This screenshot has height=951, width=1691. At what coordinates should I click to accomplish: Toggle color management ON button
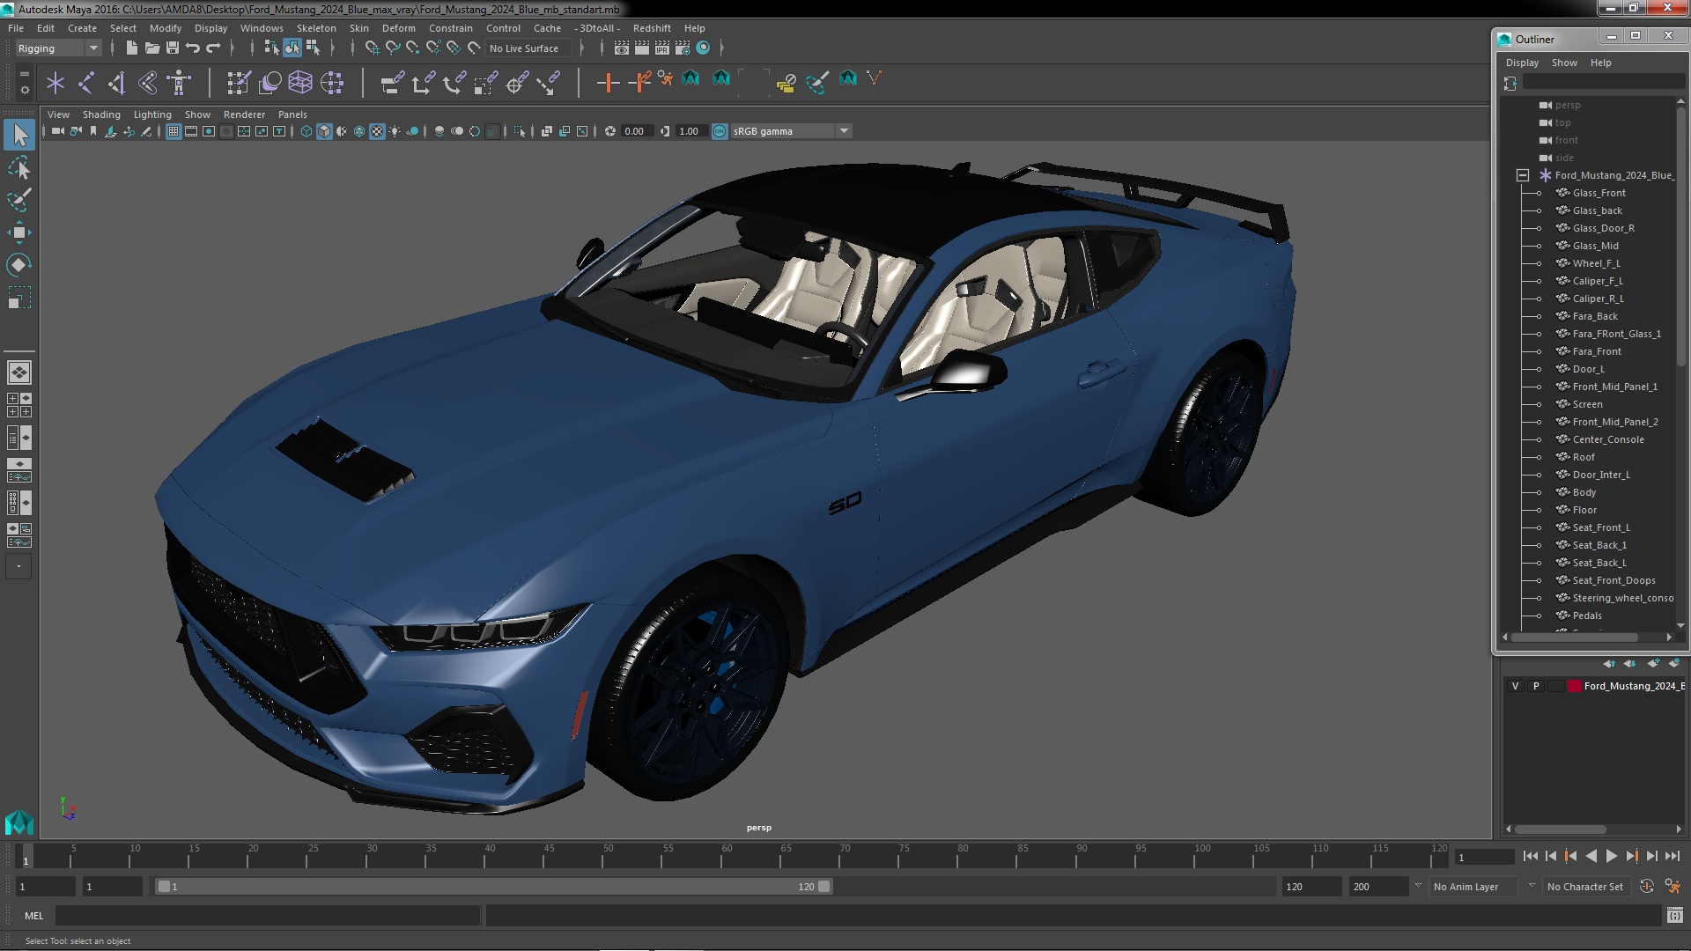(x=720, y=131)
